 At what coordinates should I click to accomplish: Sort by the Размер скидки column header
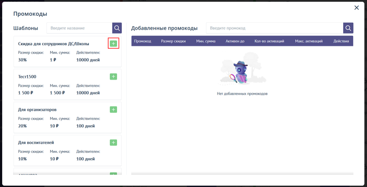point(173,41)
